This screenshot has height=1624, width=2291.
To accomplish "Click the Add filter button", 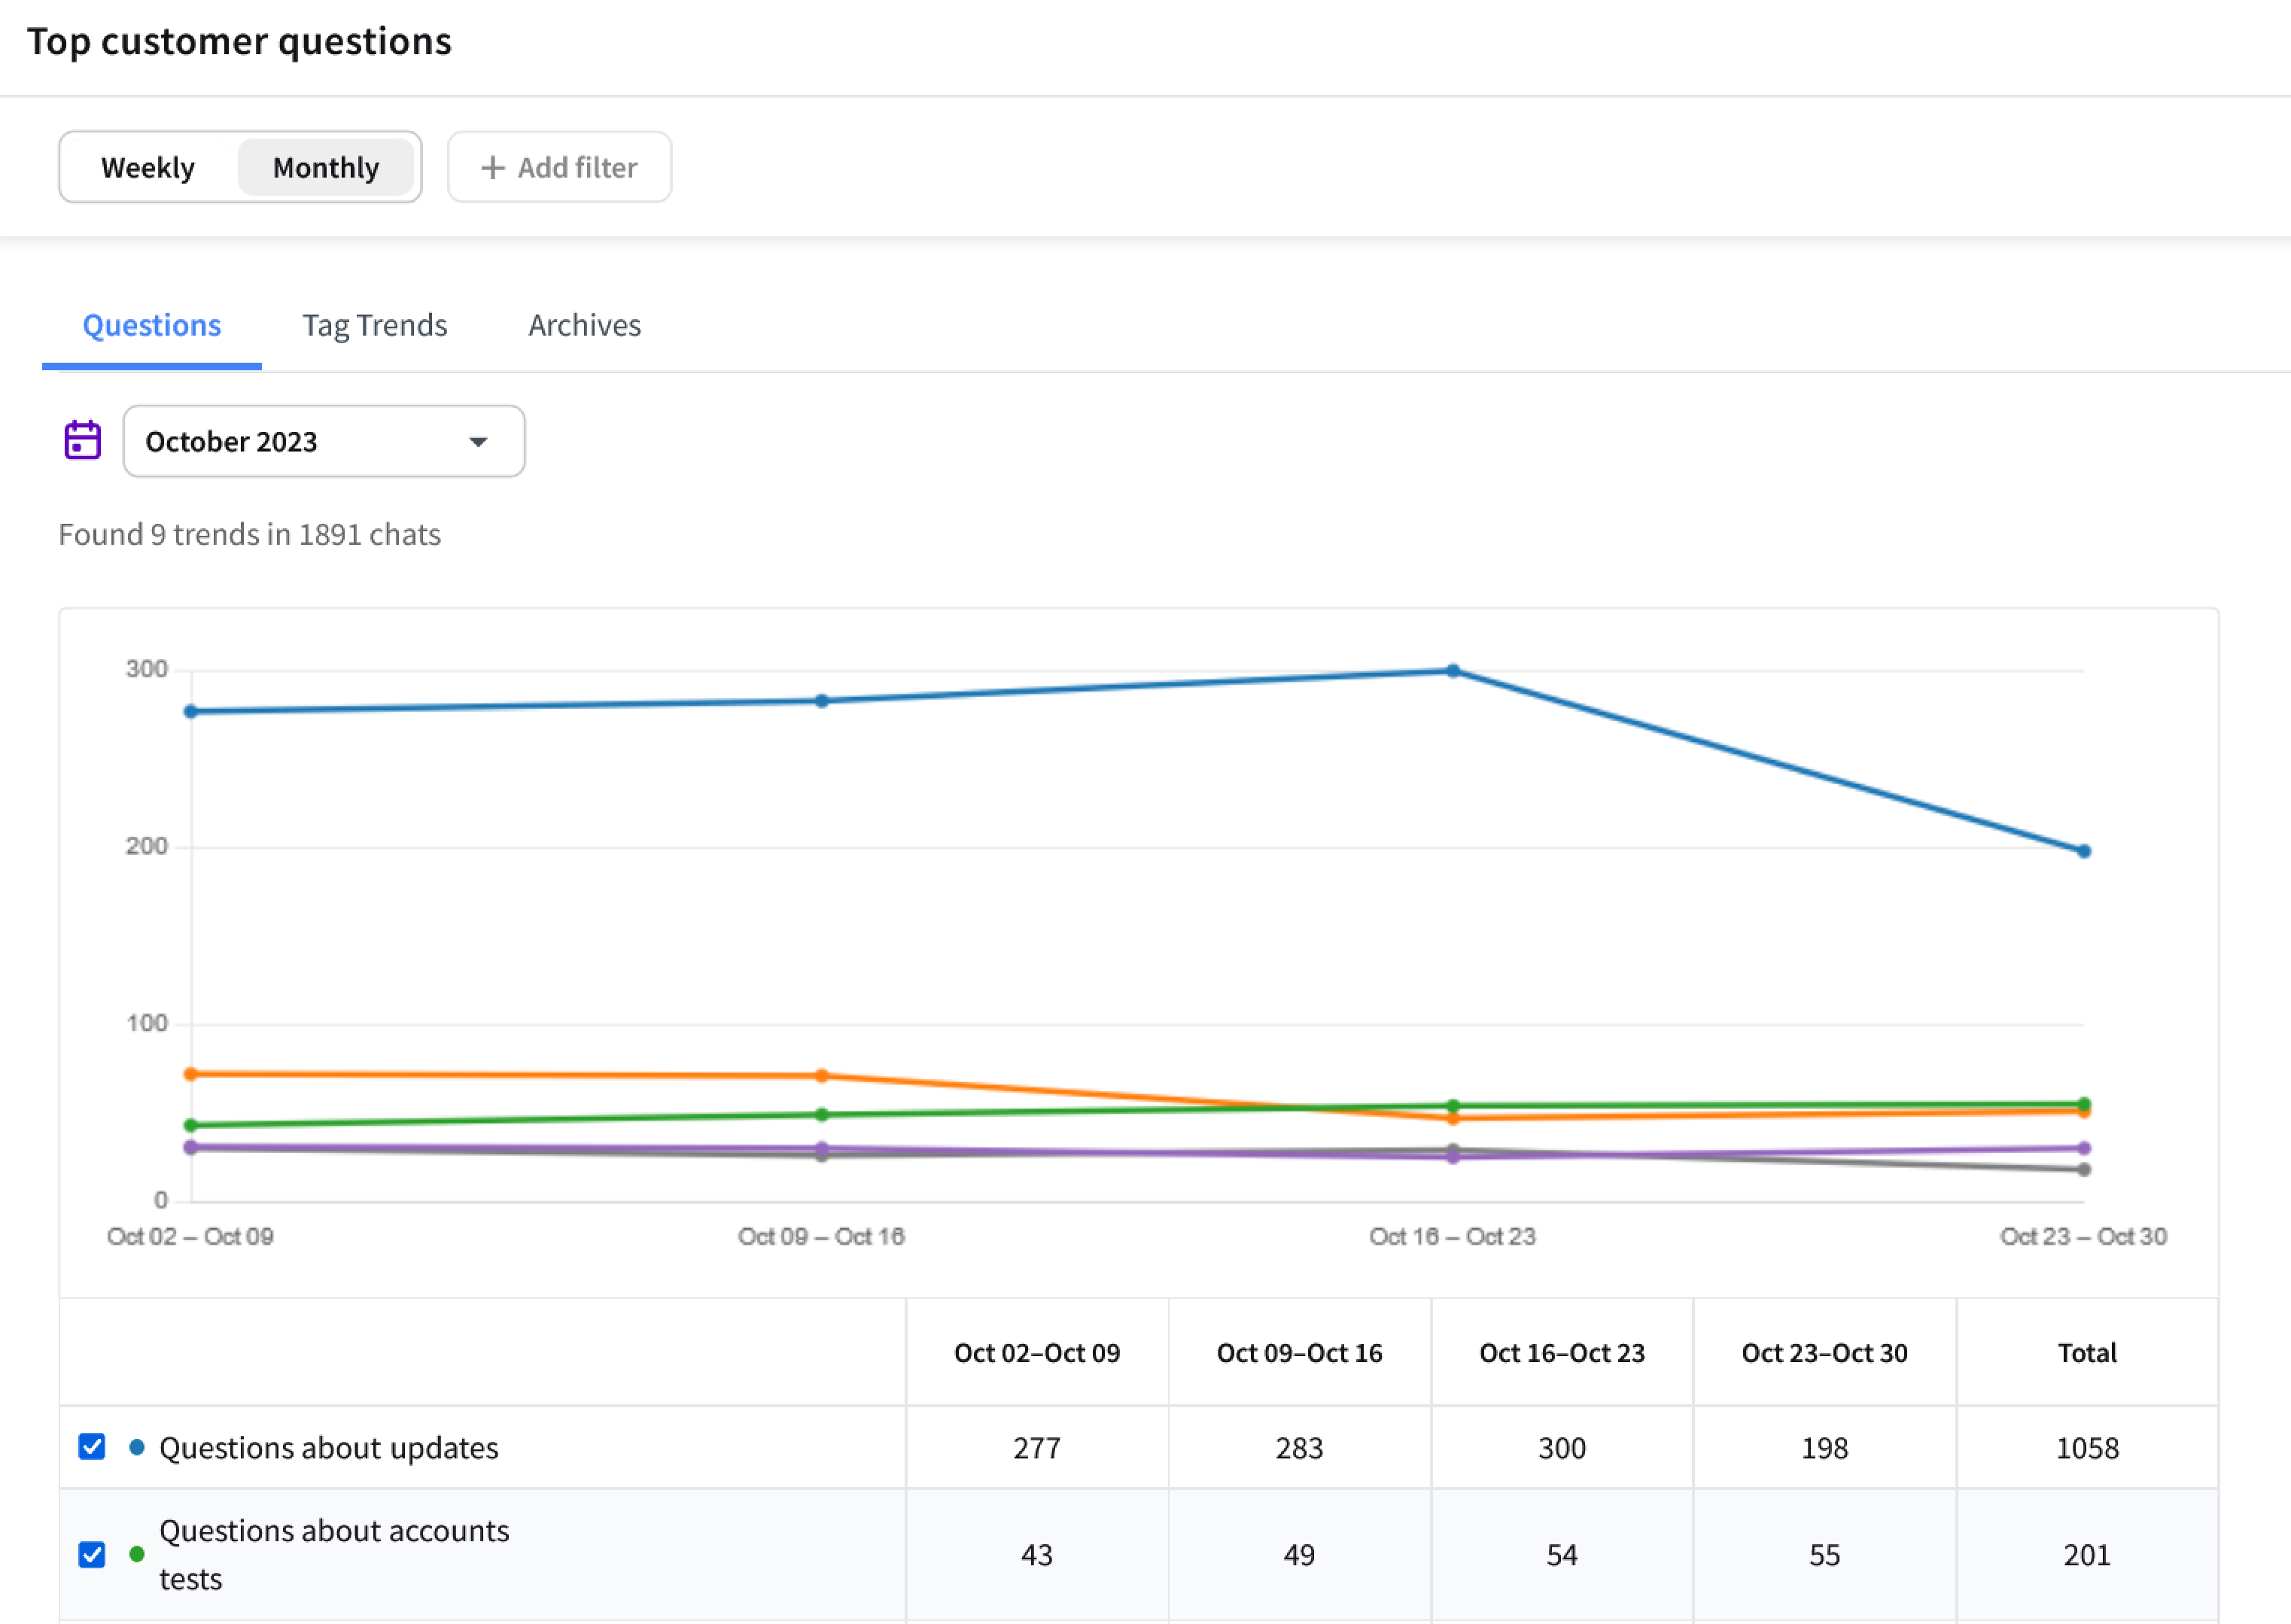I will 559,167.
